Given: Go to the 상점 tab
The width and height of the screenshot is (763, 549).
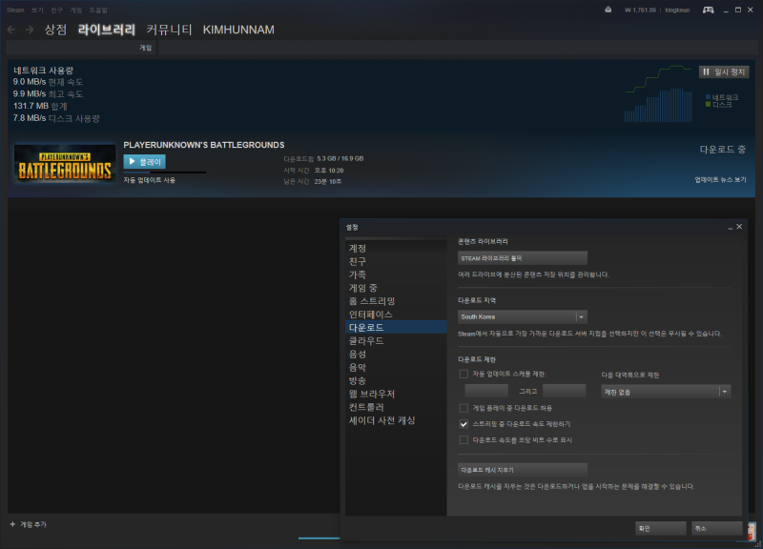Looking at the screenshot, I should tap(55, 30).
